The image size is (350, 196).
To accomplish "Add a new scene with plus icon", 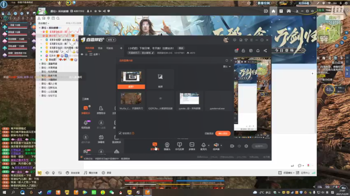I will (121, 48).
